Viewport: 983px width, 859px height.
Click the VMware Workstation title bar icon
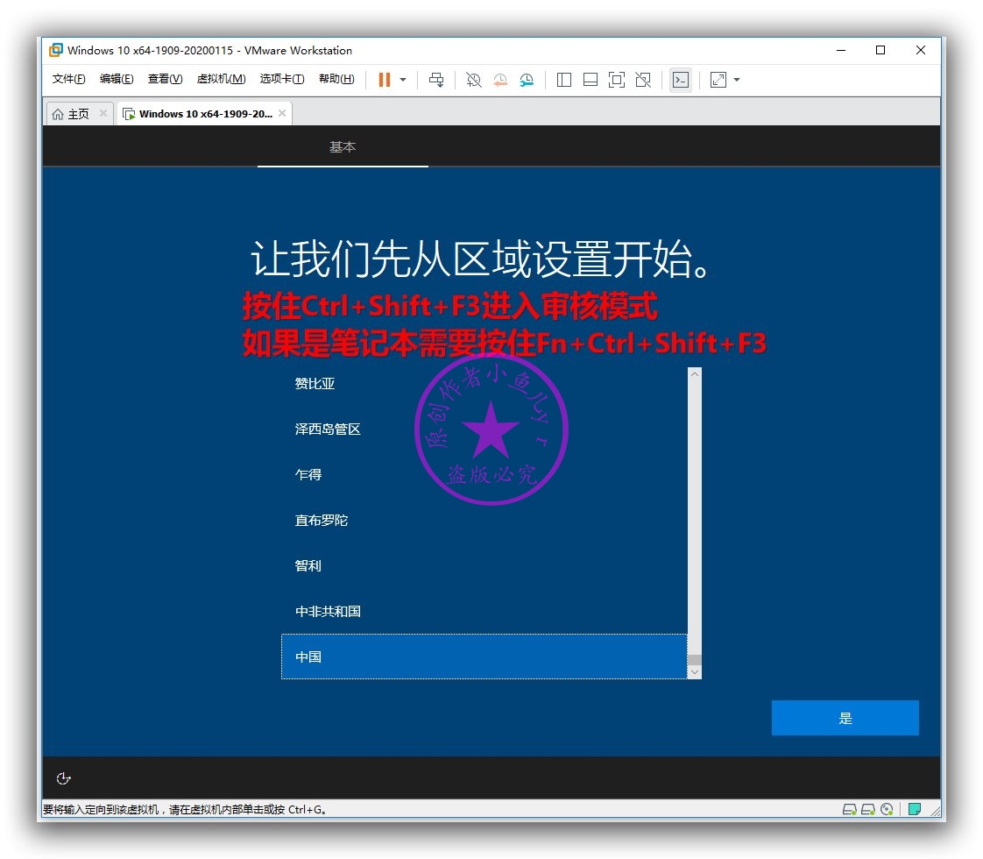pos(56,50)
